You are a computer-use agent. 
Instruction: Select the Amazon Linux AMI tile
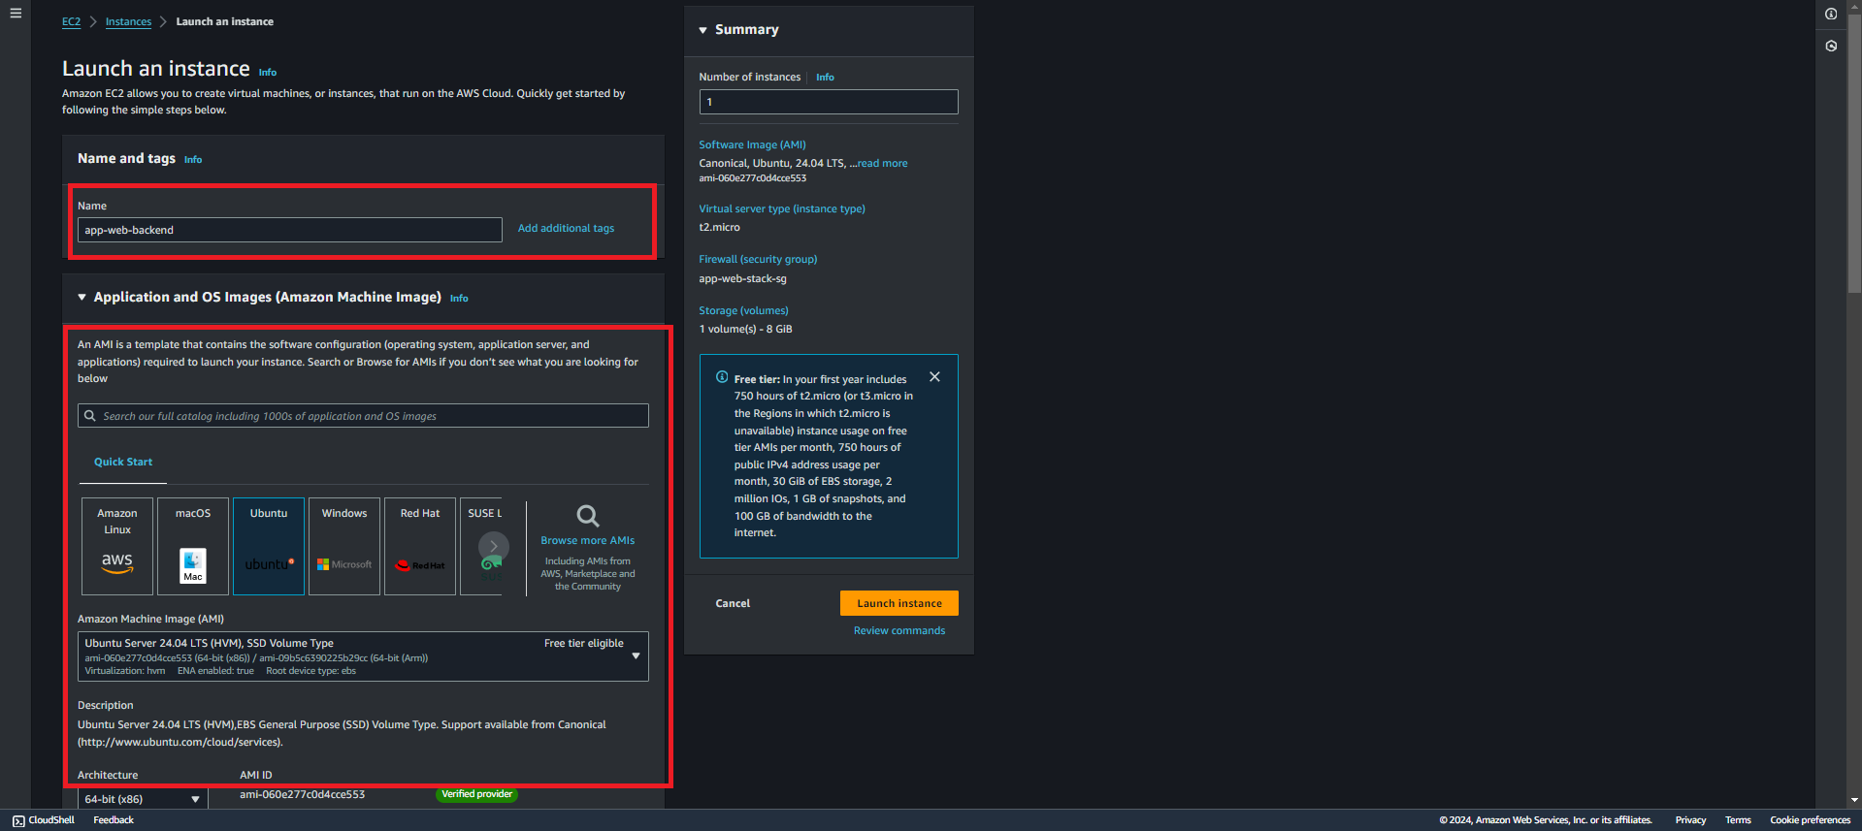point(117,546)
